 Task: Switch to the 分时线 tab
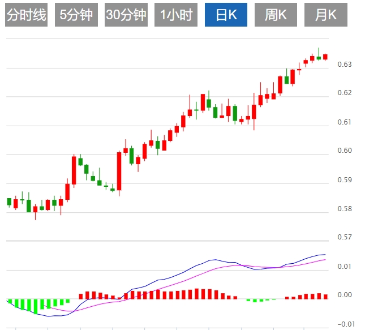coord(26,15)
